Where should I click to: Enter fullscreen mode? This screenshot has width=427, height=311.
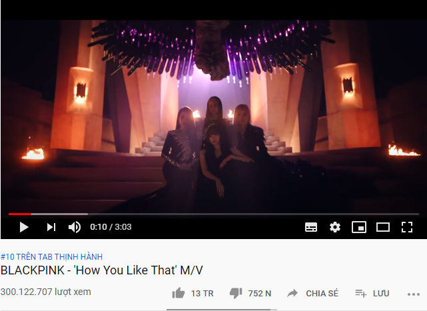click(407, 227)
